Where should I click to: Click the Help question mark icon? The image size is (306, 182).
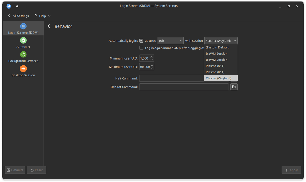(x=36, y=16)
